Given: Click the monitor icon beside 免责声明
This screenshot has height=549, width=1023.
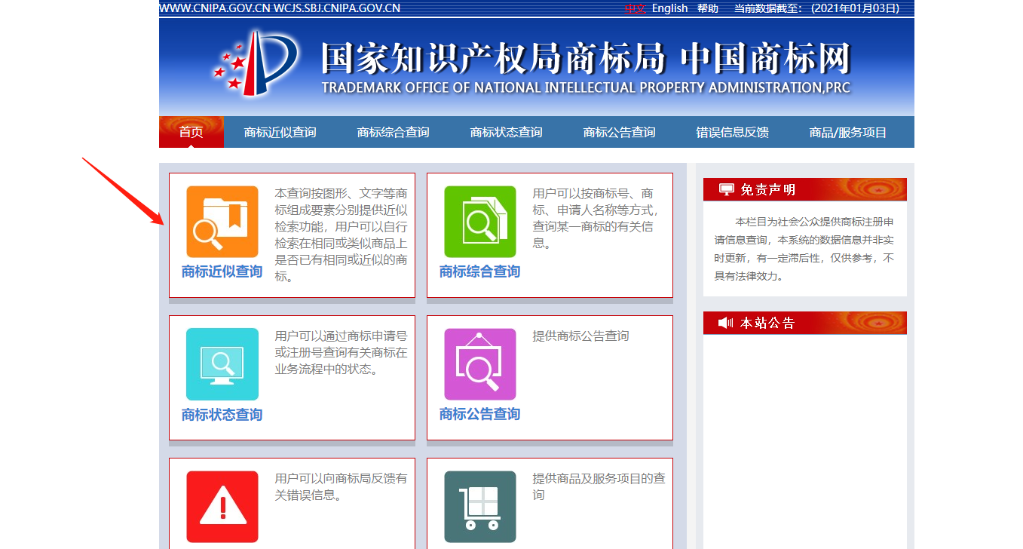Looking at the screenshot, I should 726,189.
